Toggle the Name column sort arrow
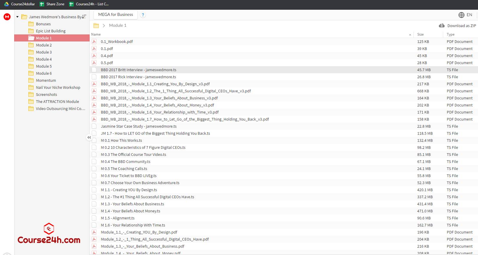The height and width of the screenshot is (255, 478). pos(410,34)
